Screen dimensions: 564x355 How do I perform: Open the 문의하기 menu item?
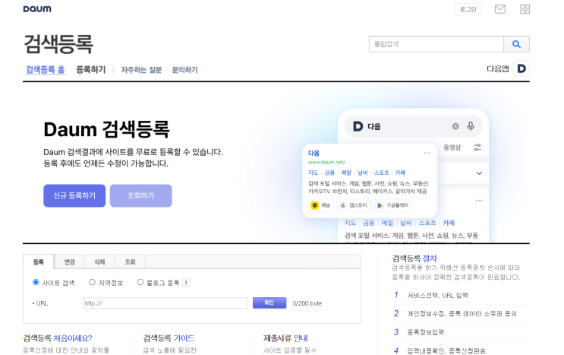point(185,70)
